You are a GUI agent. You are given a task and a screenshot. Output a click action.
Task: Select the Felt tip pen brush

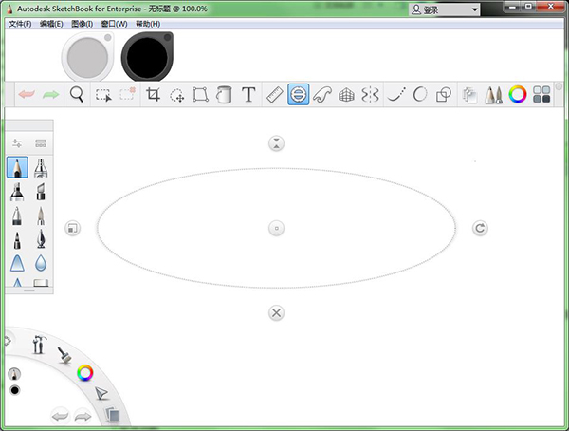[17, 240]
